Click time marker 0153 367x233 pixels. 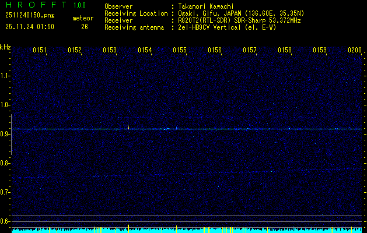tap(110, 50)
